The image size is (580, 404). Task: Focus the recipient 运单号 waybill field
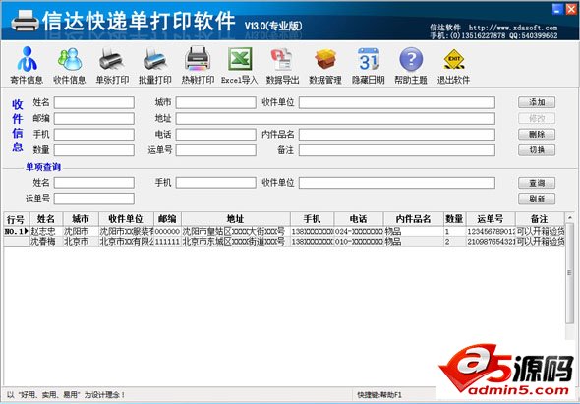(x=215, y=150)
